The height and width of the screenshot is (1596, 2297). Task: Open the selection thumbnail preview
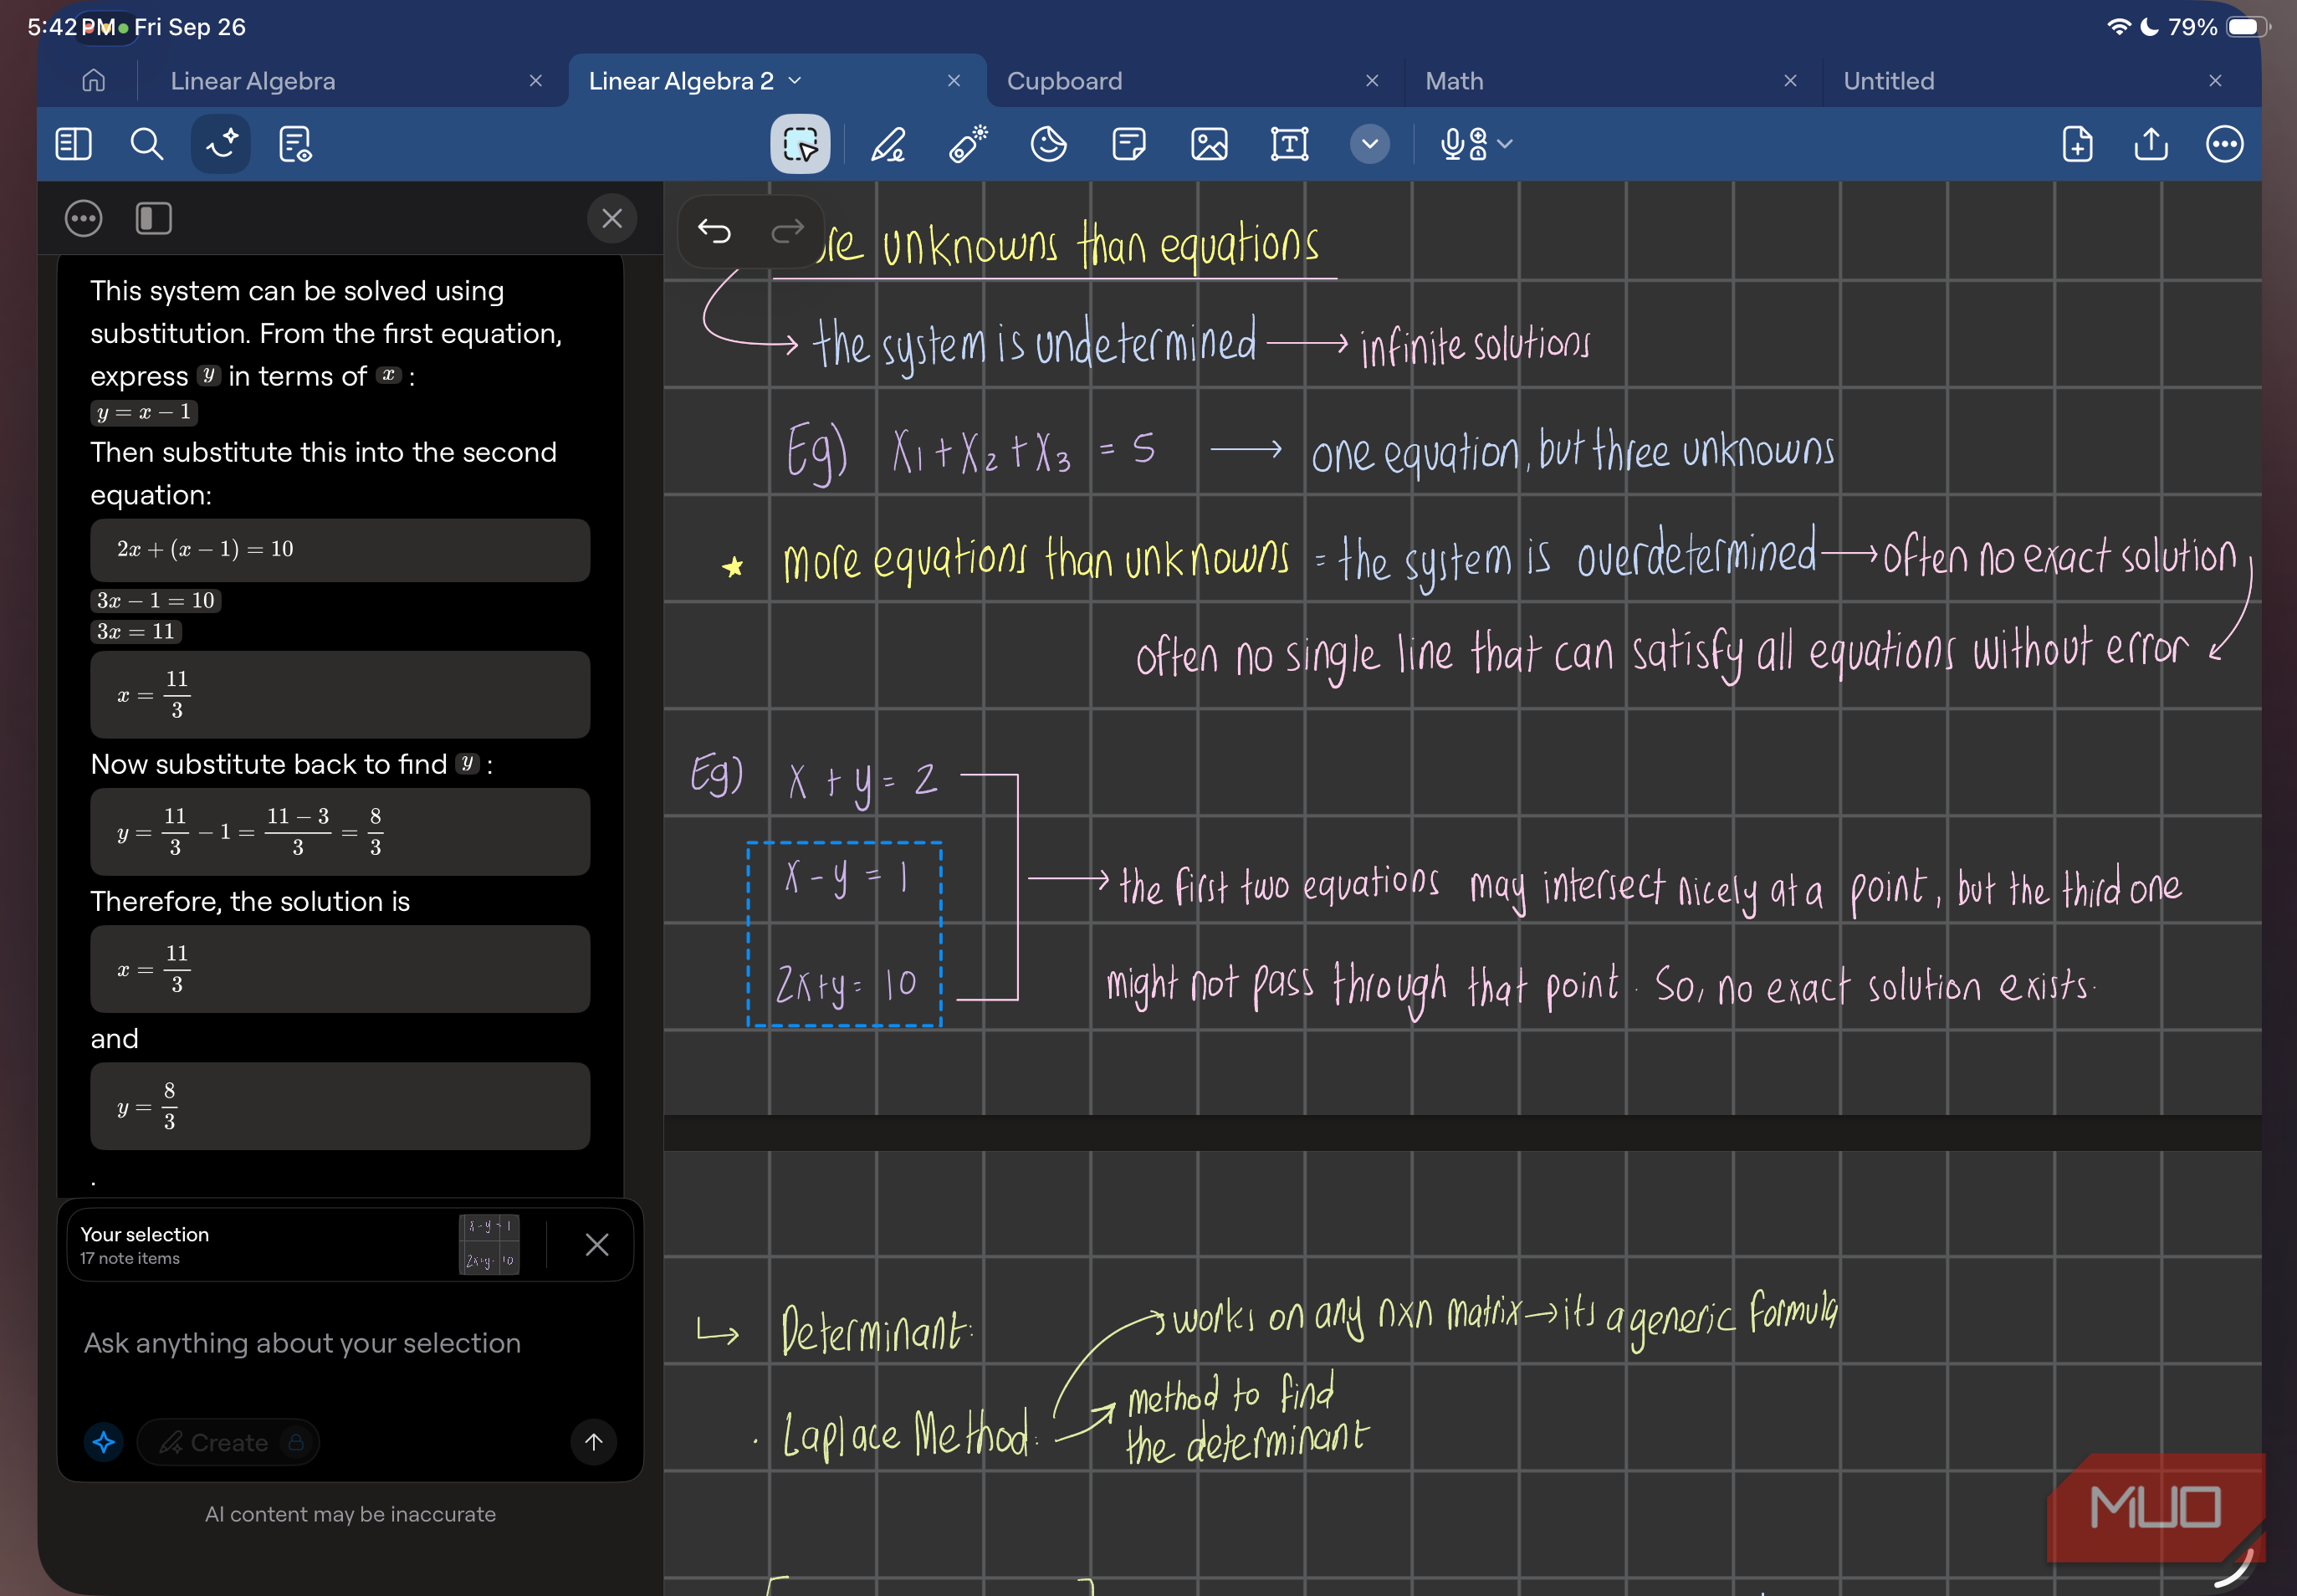489,1244
